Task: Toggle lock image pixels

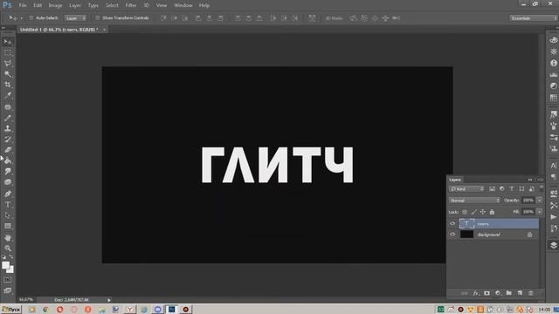Action: pyautogui.click(x=473, y=212)
